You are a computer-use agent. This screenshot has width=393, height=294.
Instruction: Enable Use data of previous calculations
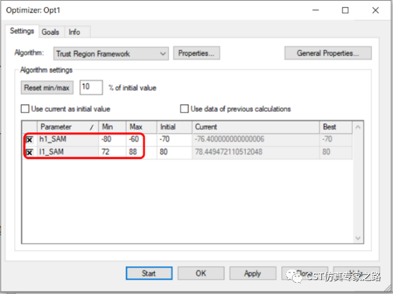click(x=185, y=109)
